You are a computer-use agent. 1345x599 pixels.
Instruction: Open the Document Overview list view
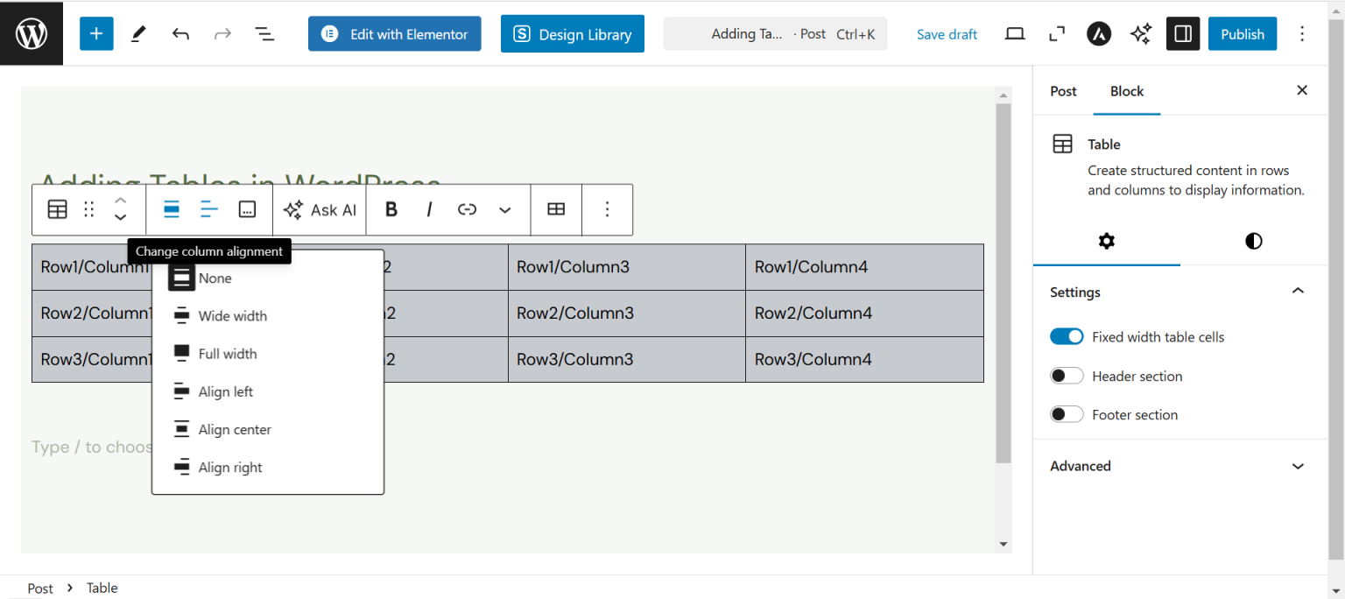[264, 33]
